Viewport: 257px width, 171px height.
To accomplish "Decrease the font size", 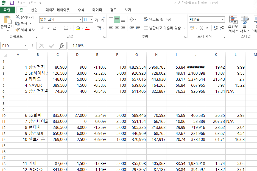I will click(103, 20).
